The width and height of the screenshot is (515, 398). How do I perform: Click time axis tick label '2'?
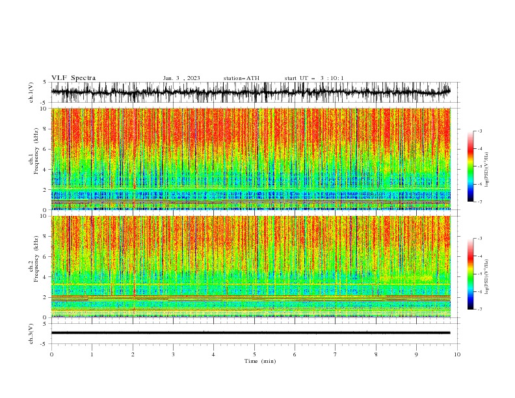(133, 354)
